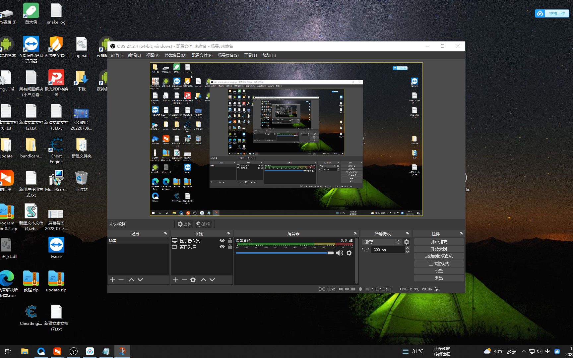This screenshot has width=573, height=358.
Task: Click the 属性 properties button
Action: click(x=184, y=224)
